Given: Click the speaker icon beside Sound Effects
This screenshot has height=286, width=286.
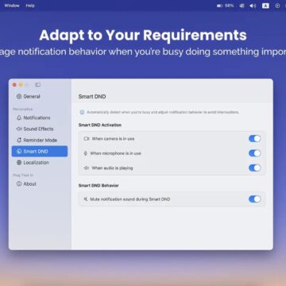Looking at the screenshot, I should tap(19, 129).
